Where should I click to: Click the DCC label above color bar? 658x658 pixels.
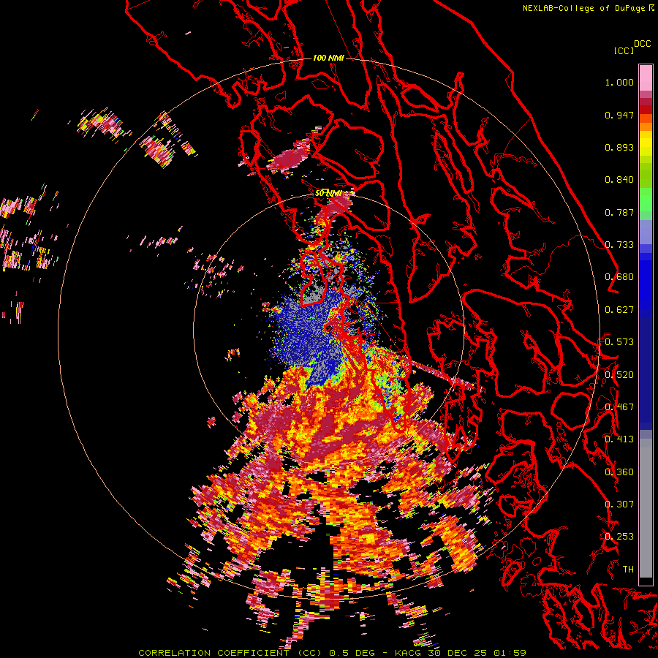coord(643,44)
